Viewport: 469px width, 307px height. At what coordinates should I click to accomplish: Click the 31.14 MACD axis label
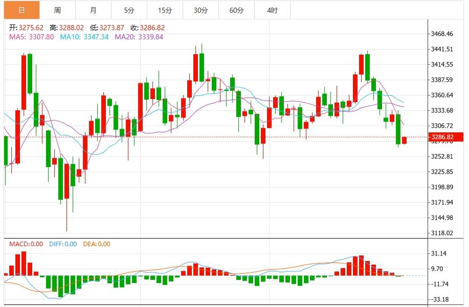(439, 254)
